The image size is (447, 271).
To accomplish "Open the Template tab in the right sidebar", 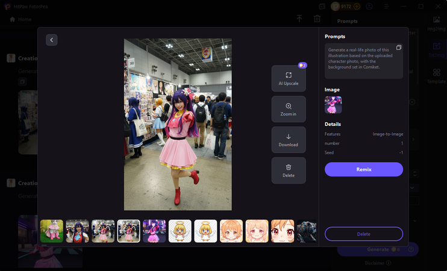I will tap(436, 76).
